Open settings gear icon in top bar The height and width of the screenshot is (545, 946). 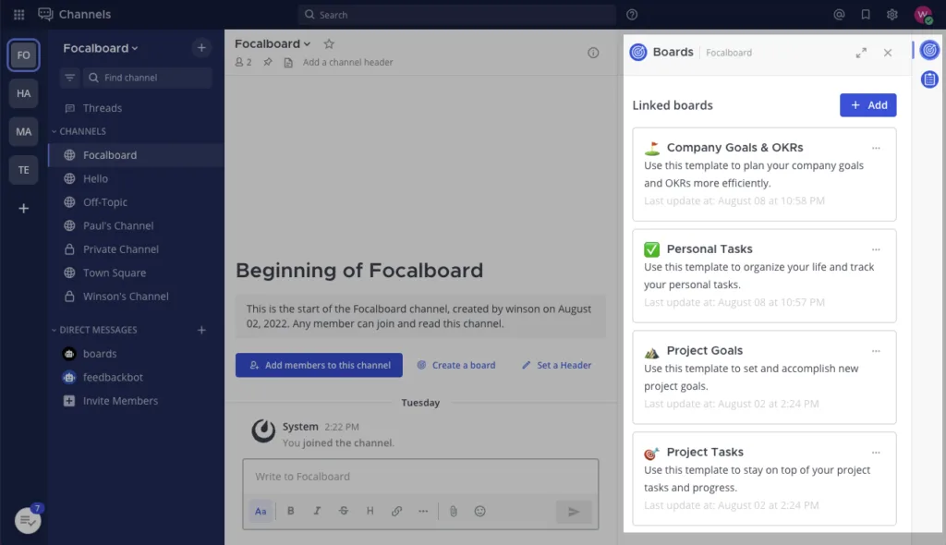(891, 15)
